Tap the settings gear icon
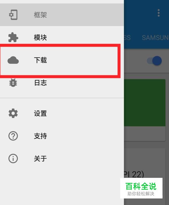 click(13, 113)
